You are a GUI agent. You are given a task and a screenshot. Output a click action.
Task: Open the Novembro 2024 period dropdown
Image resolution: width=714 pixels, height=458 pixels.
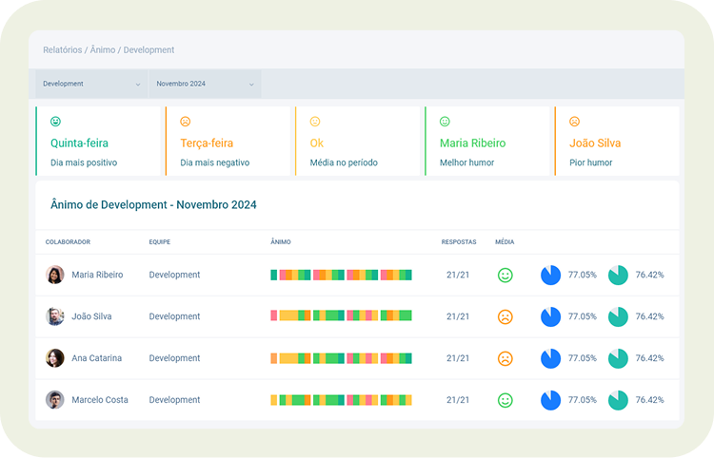205,84
